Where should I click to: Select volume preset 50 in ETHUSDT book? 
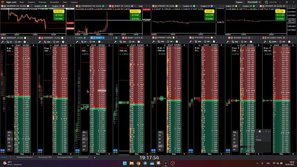pos(160,142)
